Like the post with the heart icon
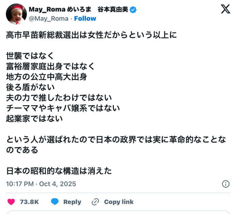 pos(11,202)
